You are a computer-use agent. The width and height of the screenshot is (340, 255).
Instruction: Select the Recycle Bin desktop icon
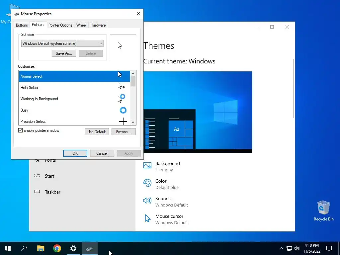pyautogui.click(x=323, y=211)
